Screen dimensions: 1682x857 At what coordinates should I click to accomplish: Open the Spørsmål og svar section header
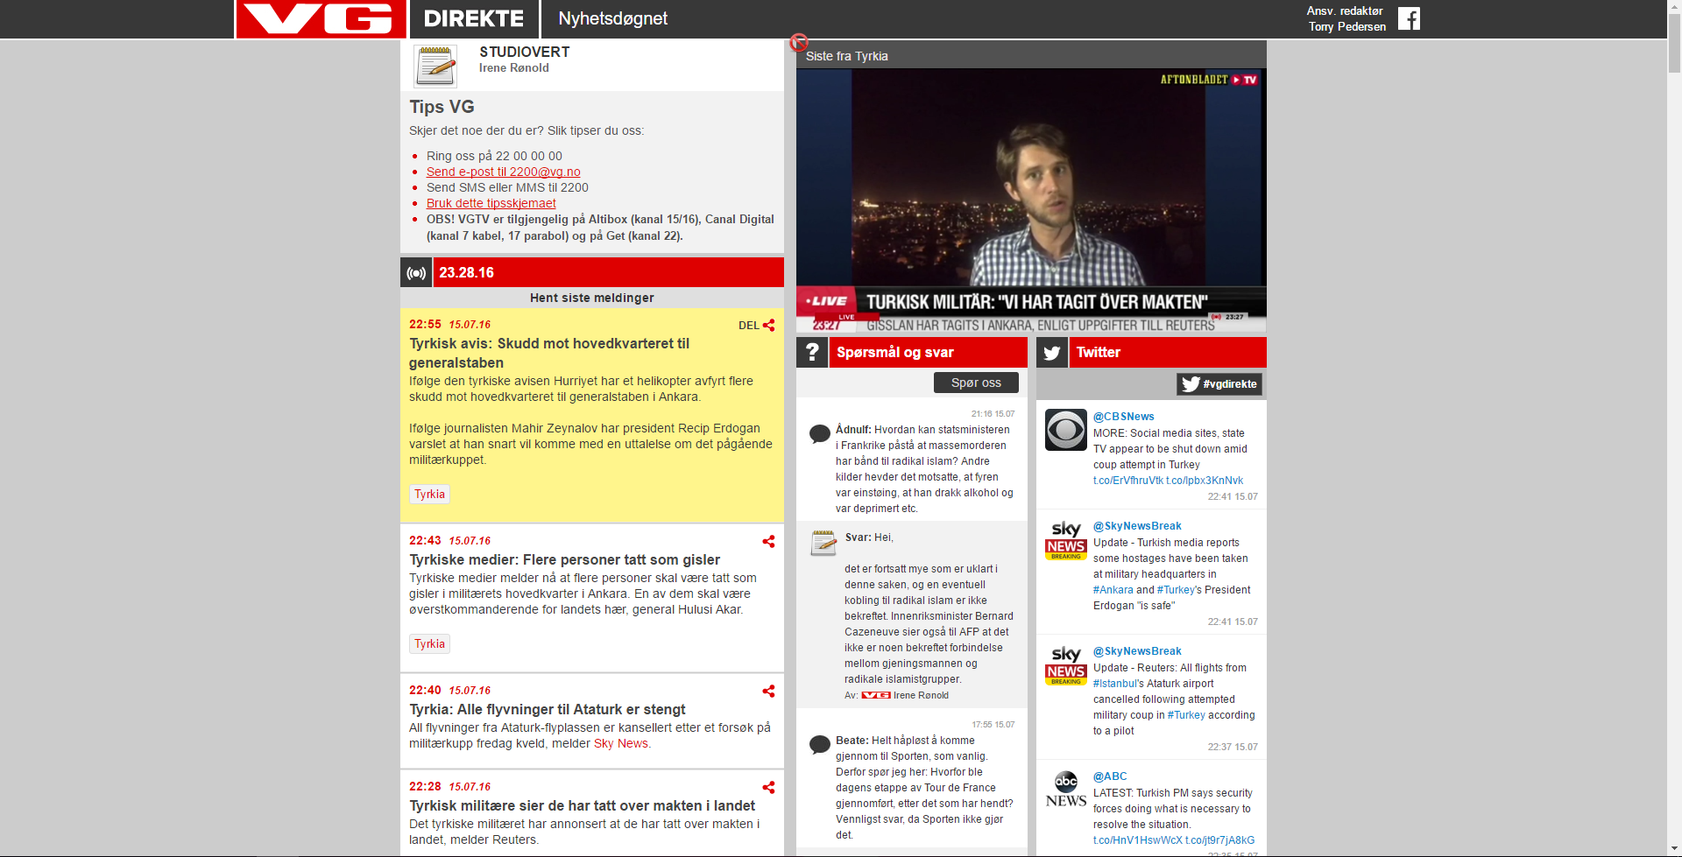pos(928,352)
